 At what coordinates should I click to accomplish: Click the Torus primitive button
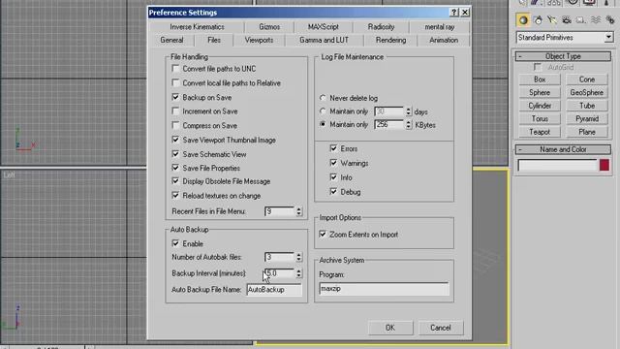click(540, 119)
